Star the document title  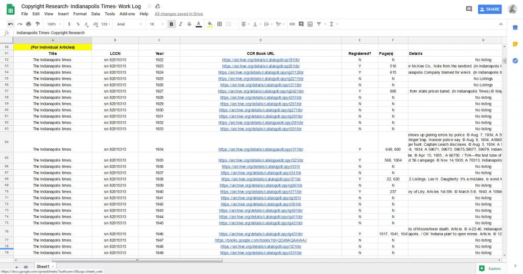point(149,6)
